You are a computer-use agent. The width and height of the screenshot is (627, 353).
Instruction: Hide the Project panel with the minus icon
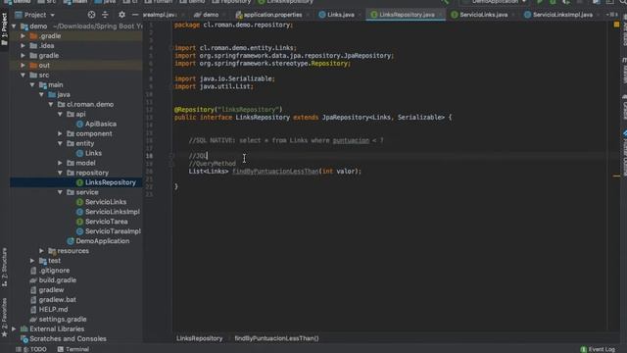pyautogui.click(x=135, y=15)
